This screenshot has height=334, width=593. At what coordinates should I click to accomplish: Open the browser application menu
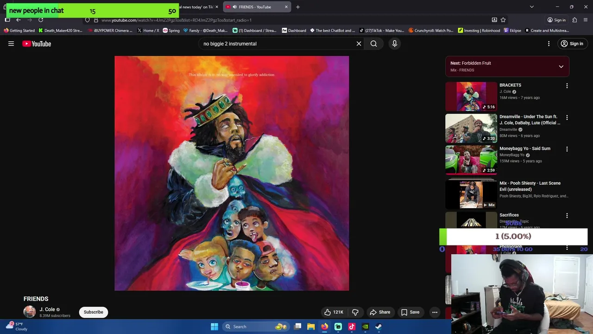coord(586,20)
